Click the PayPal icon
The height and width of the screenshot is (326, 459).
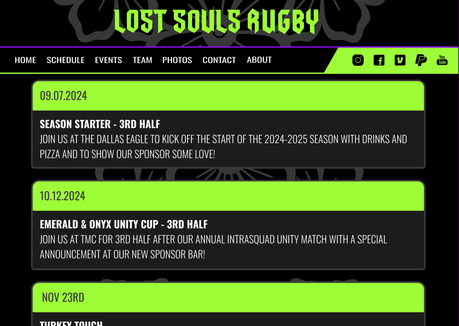tap(421, 60)
